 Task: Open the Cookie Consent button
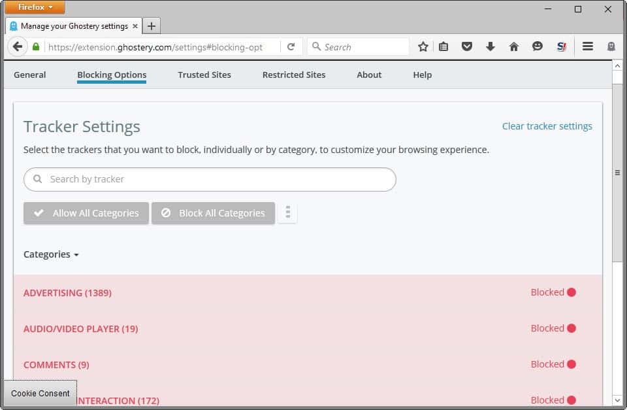40,393
